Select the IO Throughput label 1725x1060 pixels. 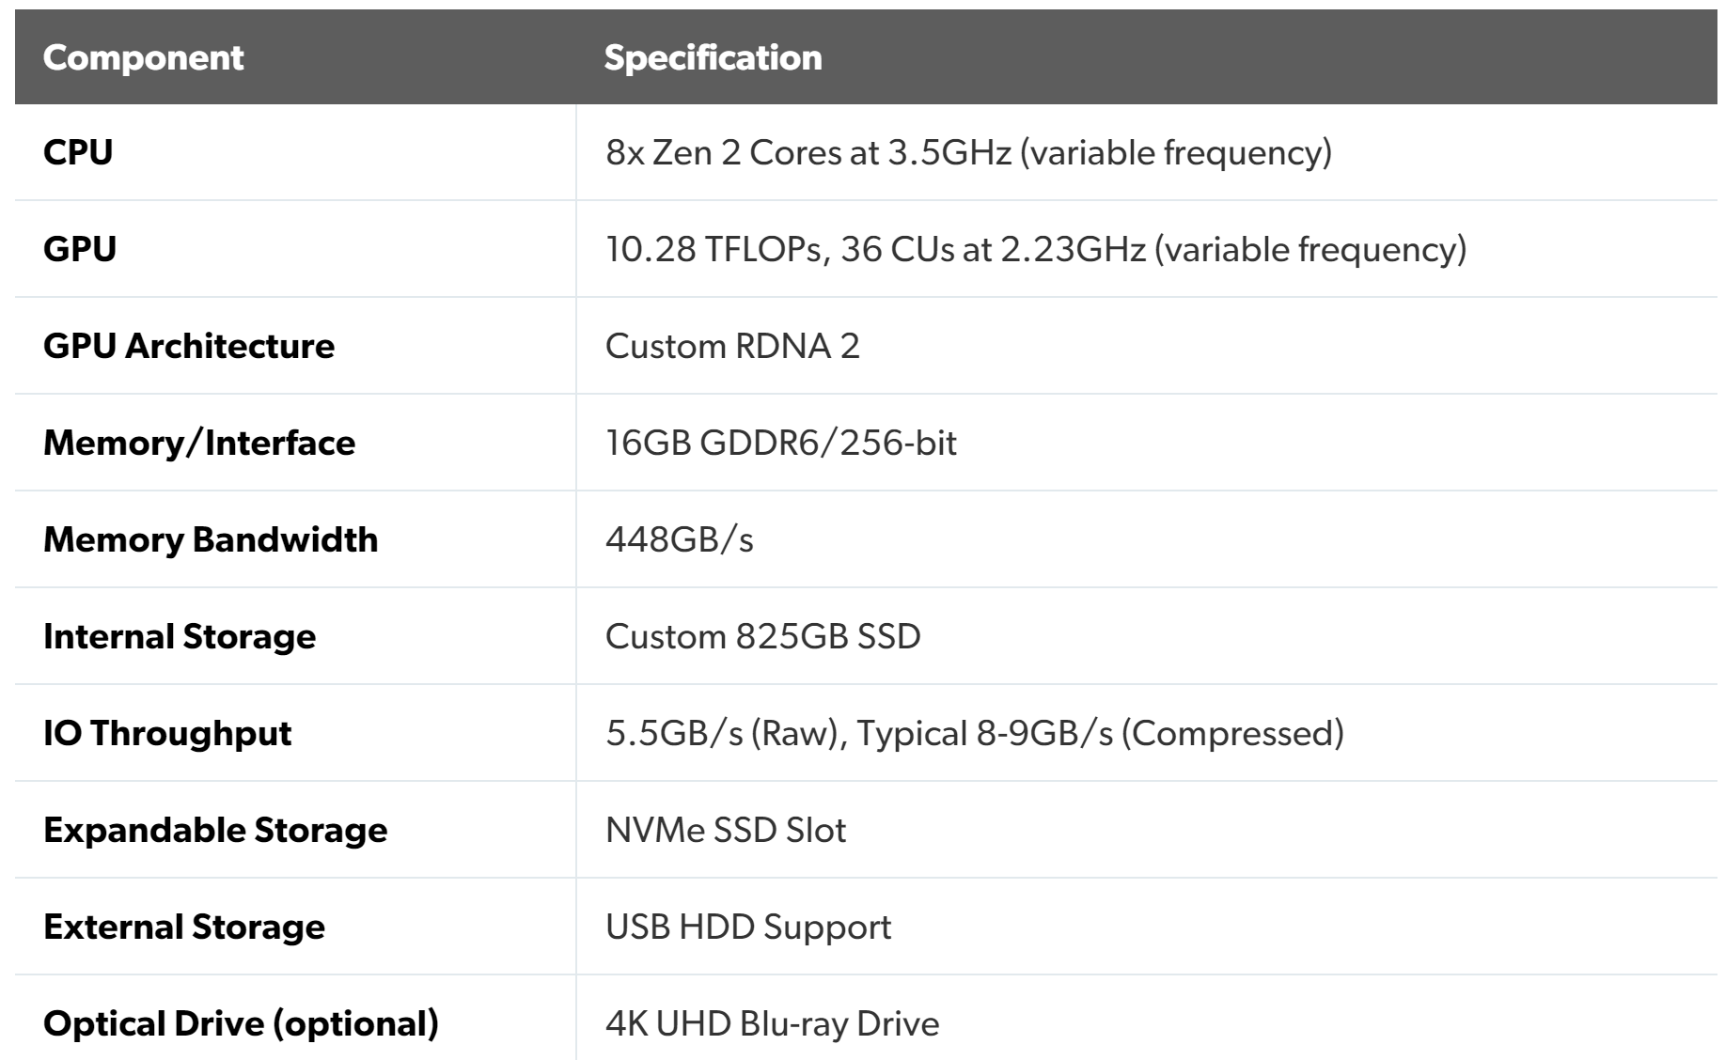pos(167,733)
